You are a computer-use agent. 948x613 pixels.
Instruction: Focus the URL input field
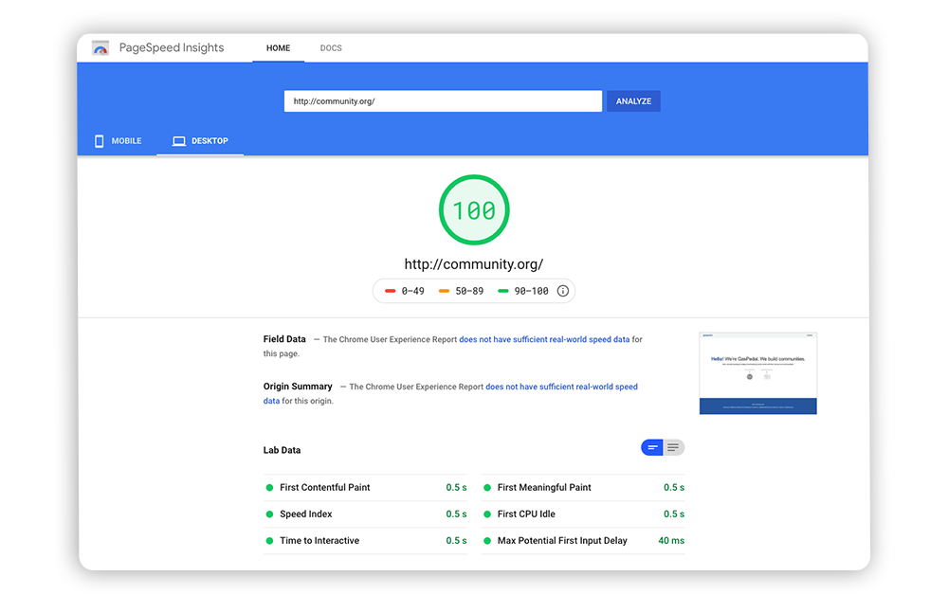coord(443,101)
